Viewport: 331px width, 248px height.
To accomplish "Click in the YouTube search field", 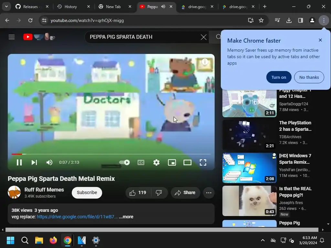I will coord(144,37).
